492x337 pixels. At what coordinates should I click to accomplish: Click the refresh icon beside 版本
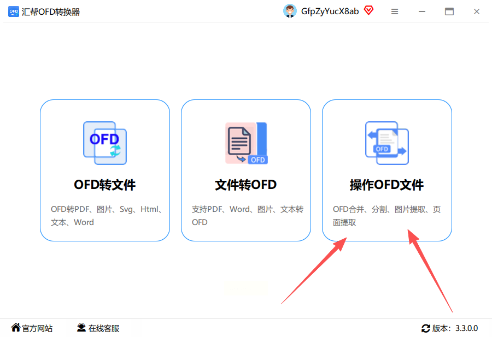pos(425,328)
